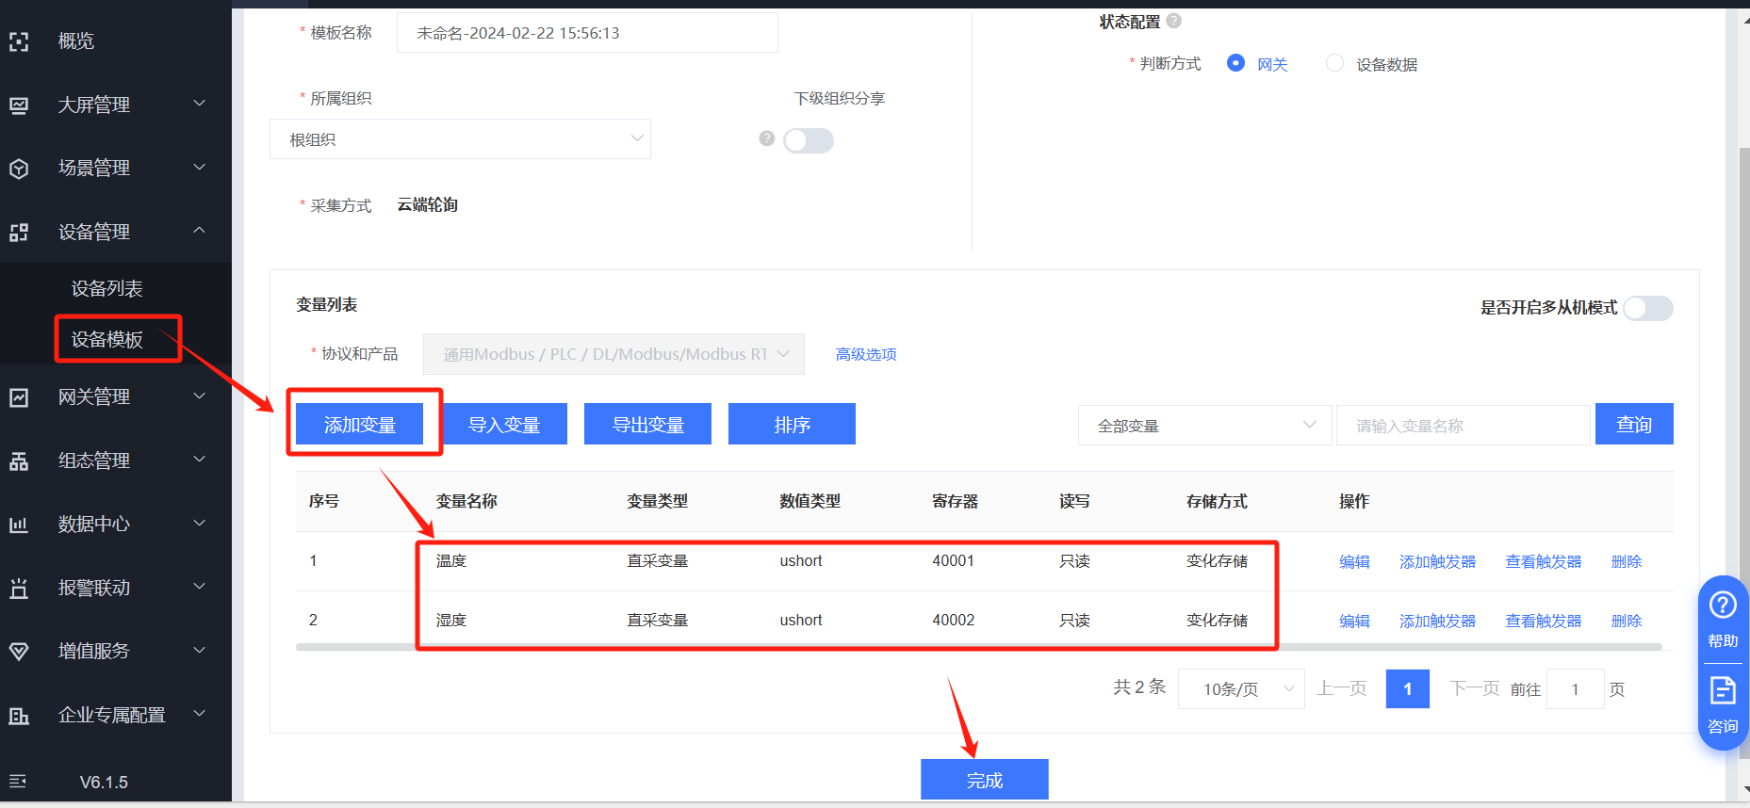Select 设备模板 in the sidebar menu

[x=107, y=339]
